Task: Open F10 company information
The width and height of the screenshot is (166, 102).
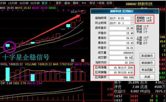Action: point(84,3)
